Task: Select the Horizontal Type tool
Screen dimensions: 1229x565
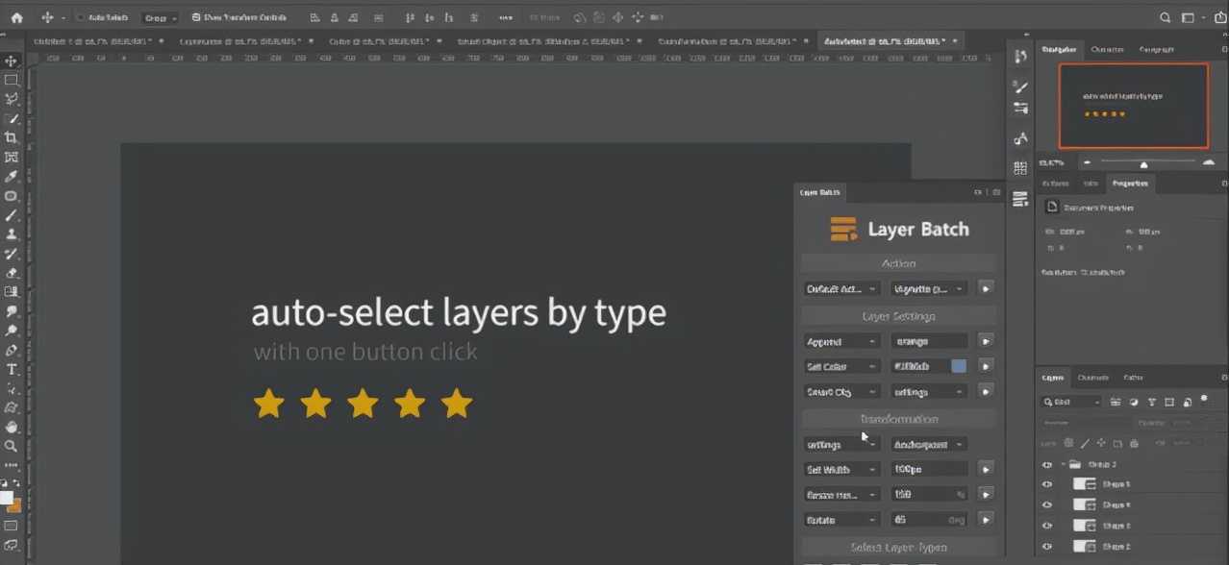Action: coord(12,370)
